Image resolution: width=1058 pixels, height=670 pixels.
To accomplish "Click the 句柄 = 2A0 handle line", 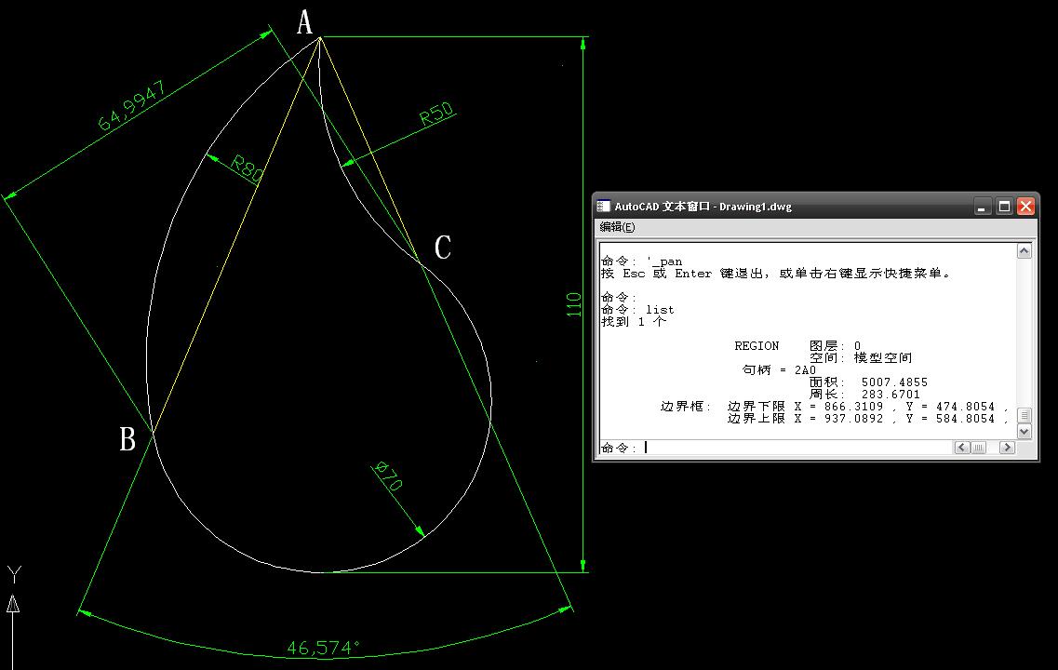I will tap(780, 370).
